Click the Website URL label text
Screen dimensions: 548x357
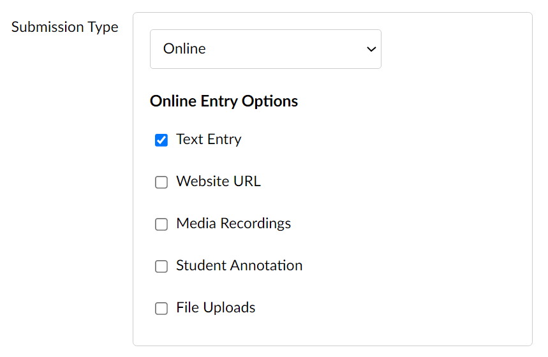click(218, 181)
